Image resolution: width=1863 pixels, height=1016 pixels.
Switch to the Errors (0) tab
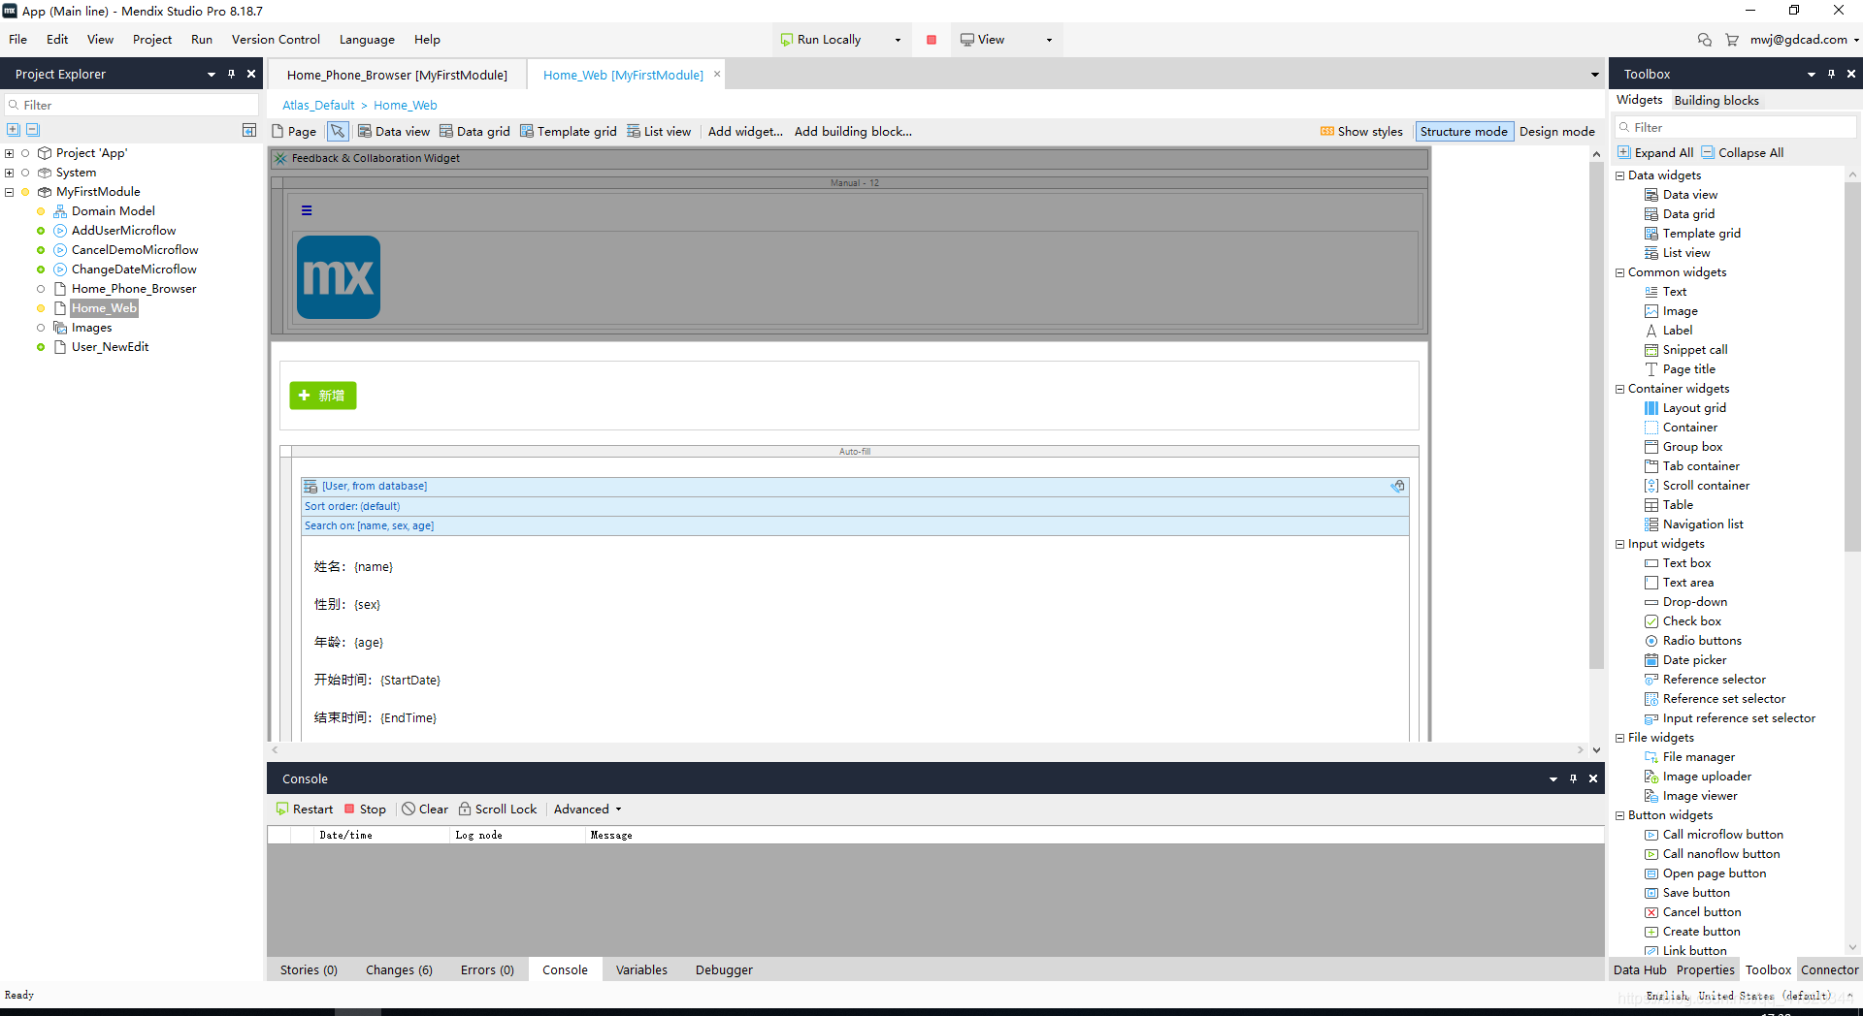point(487,969)
